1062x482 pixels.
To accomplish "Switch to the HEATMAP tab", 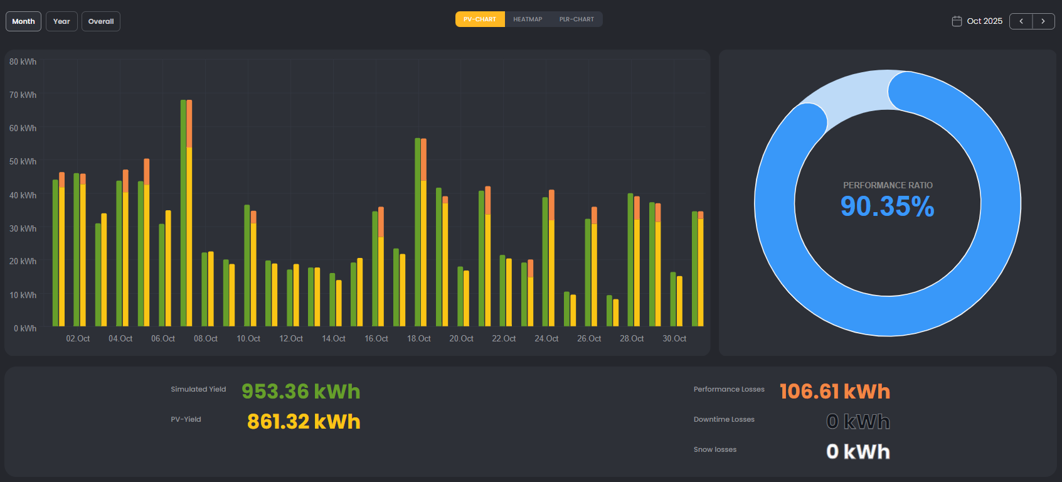I will [528, 19].
